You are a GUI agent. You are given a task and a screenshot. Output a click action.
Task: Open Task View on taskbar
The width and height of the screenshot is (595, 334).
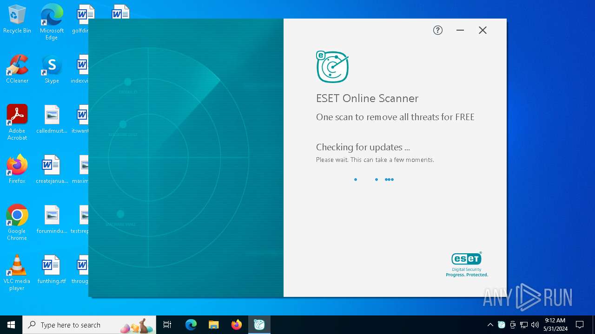167,325
